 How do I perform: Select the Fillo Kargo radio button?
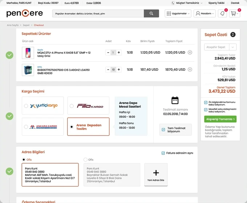(x=72, y=106)
